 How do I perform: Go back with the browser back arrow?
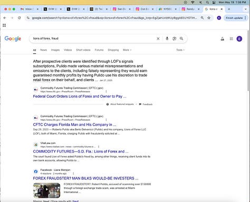point(5,18)
